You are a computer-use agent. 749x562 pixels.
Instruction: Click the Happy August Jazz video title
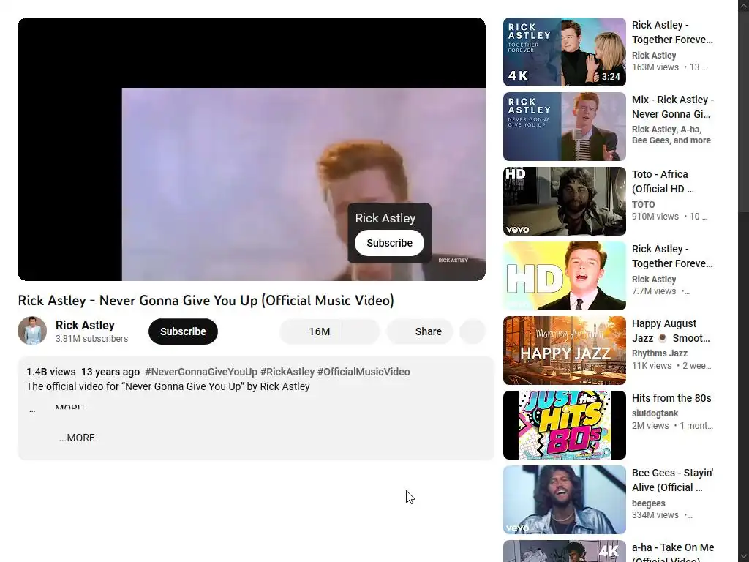pyautogui.click(x=671, y=331)
